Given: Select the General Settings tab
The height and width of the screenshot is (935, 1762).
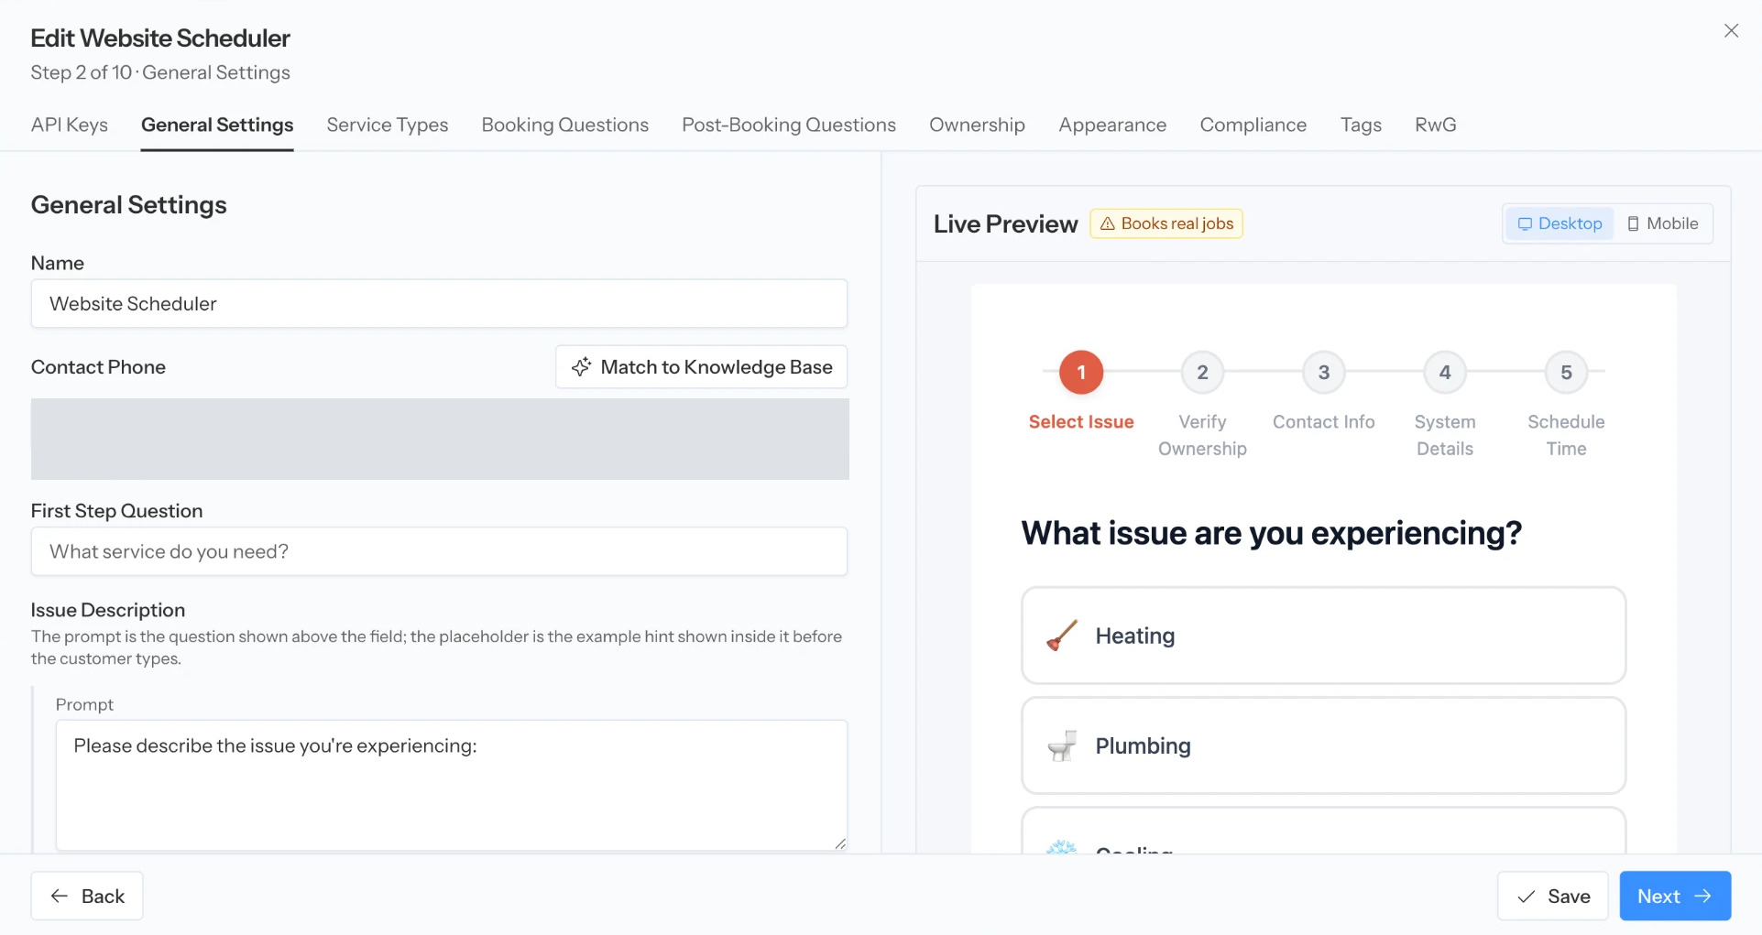Looking at the screenshot, I should tap(217, 125).
